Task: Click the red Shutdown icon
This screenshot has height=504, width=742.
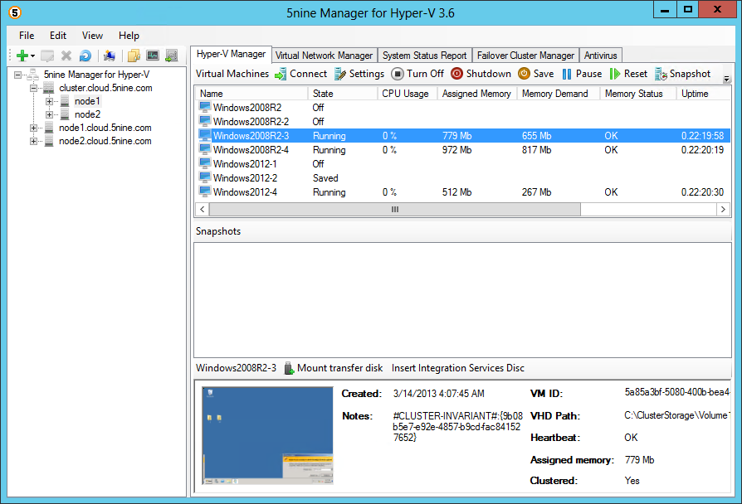Action: coord(456,74)
